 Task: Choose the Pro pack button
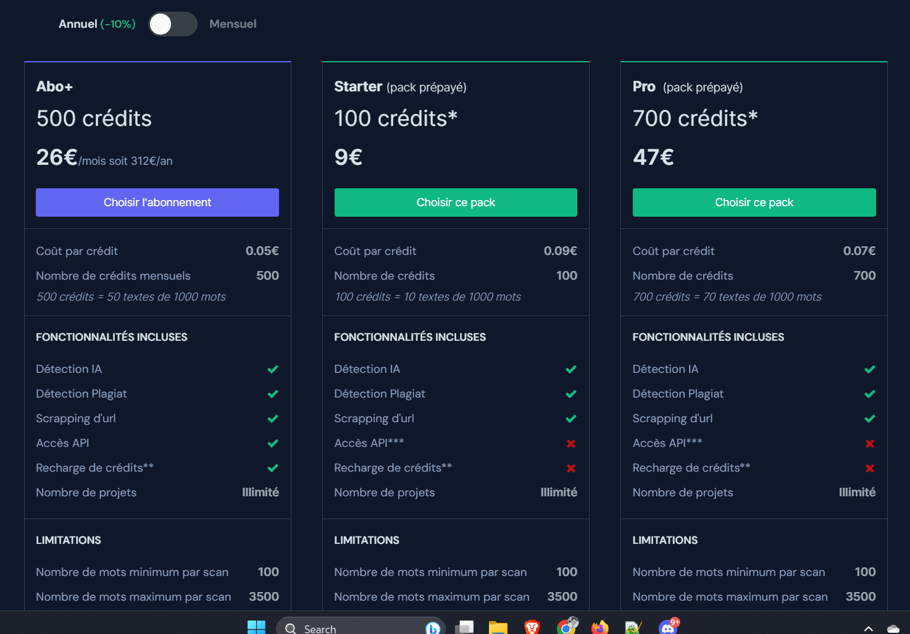click(754, 202)
